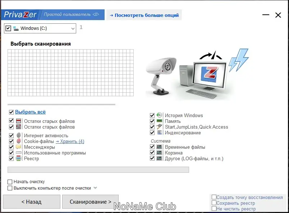Viewport: 289px width, 213px height.
Task: Uncheck the Cookie files checkbox
Action: coord(11,141)
